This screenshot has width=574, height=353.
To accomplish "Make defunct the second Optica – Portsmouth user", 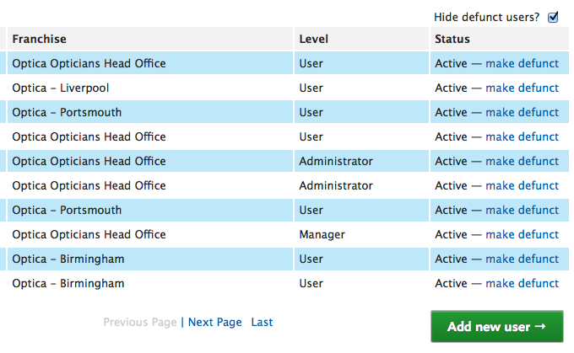I will (x=522, y=210).
